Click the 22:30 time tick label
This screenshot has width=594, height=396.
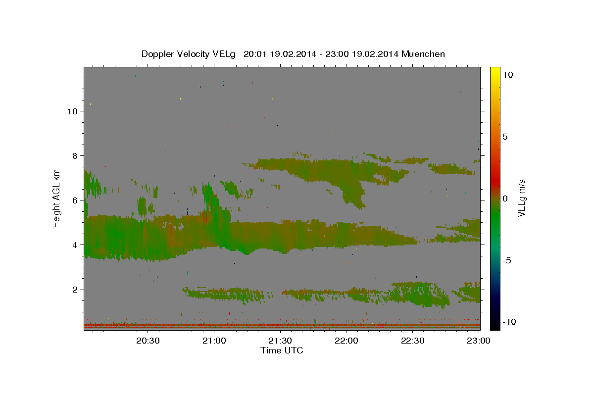[412, 341]
